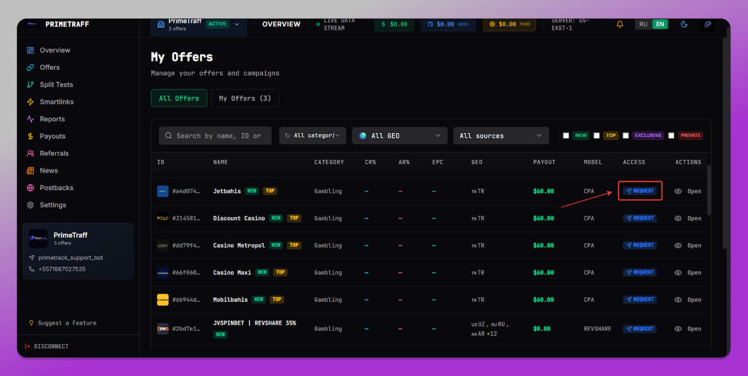Click the Jetbahis offer logo thumbnail
Image resolution: width=748 pixels, height=376 pixels.
pos(163,191)
